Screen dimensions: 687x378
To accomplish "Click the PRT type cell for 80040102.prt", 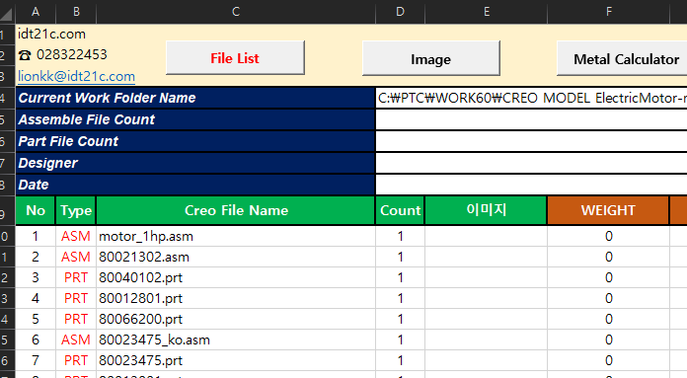I will [x=76, y=277].
